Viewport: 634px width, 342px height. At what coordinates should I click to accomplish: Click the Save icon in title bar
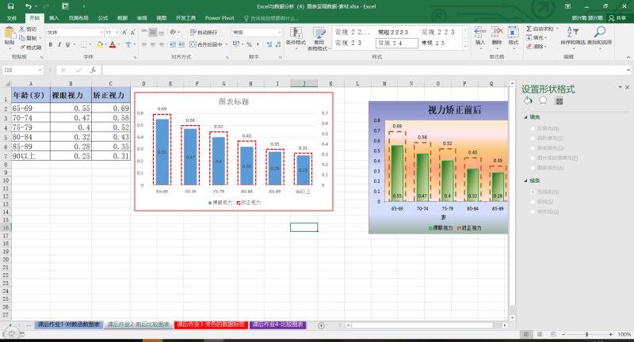pos(10,6)
